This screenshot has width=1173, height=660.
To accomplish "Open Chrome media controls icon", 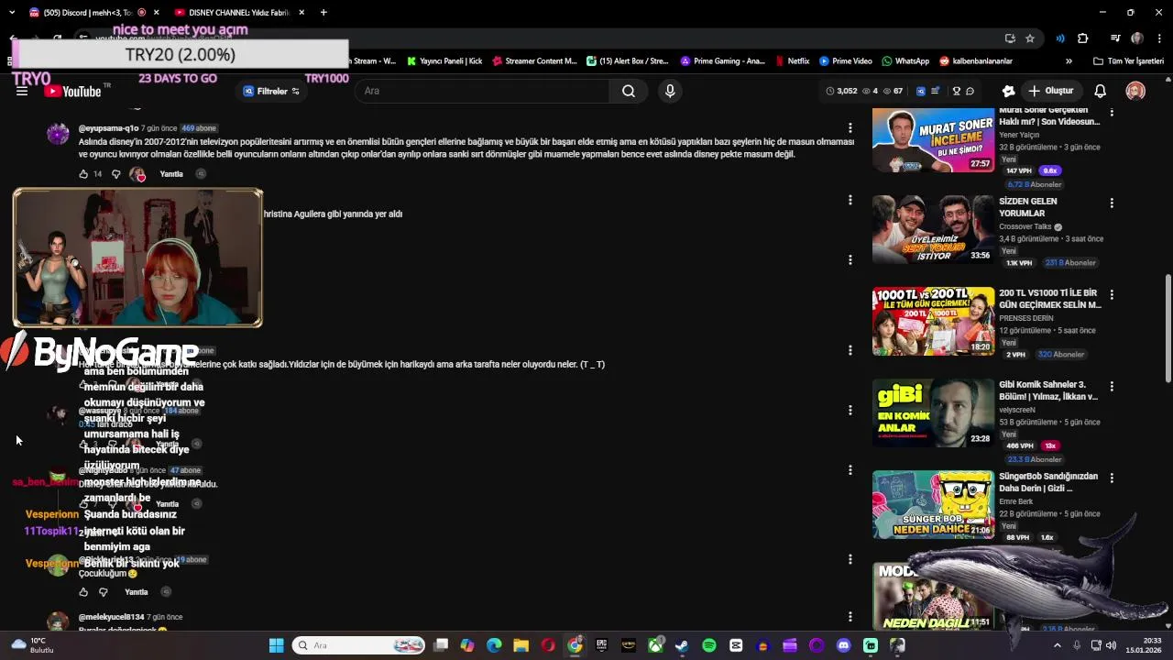I will [1115, 38].
